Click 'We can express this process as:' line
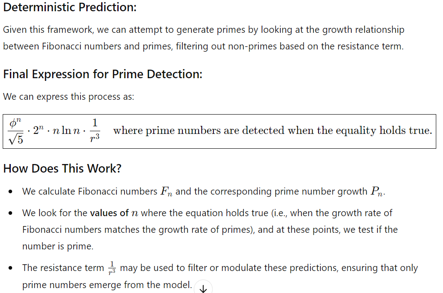 [x=69, y=97]
